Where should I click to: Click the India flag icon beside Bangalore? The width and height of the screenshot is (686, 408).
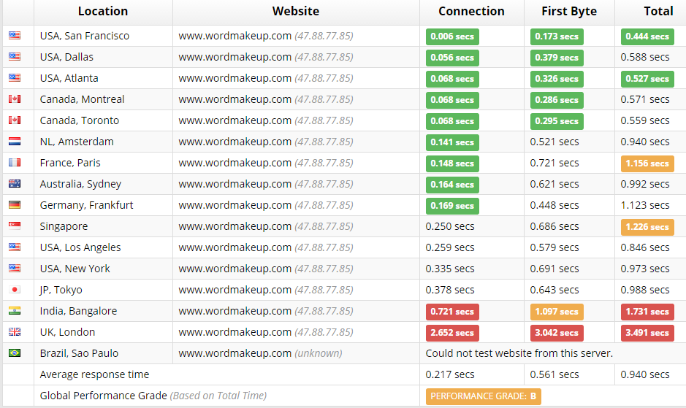[x=15, y=310]
